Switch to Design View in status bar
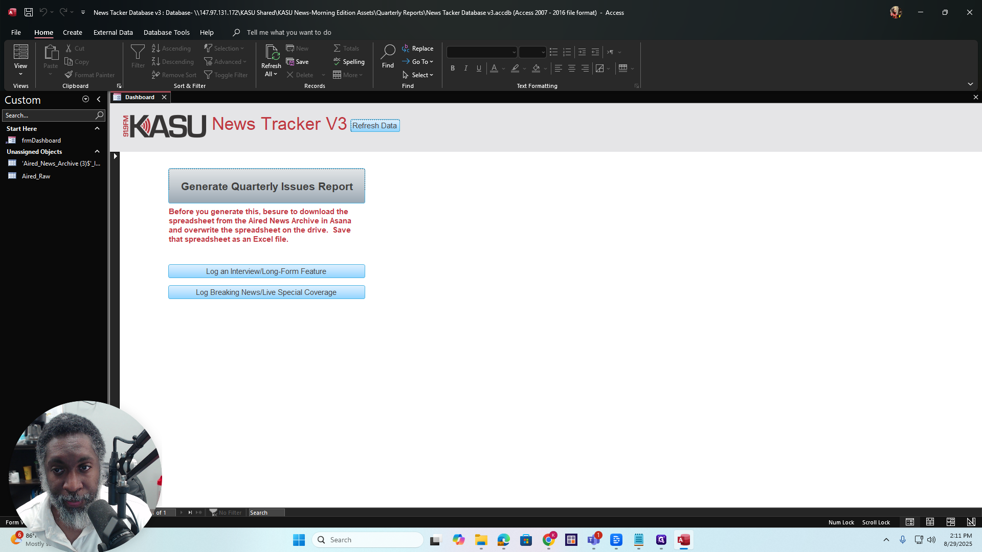 (x=971, y=522)
